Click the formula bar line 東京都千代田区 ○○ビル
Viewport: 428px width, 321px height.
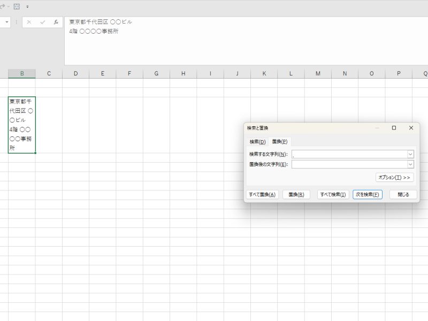click(x=101, y=22)
